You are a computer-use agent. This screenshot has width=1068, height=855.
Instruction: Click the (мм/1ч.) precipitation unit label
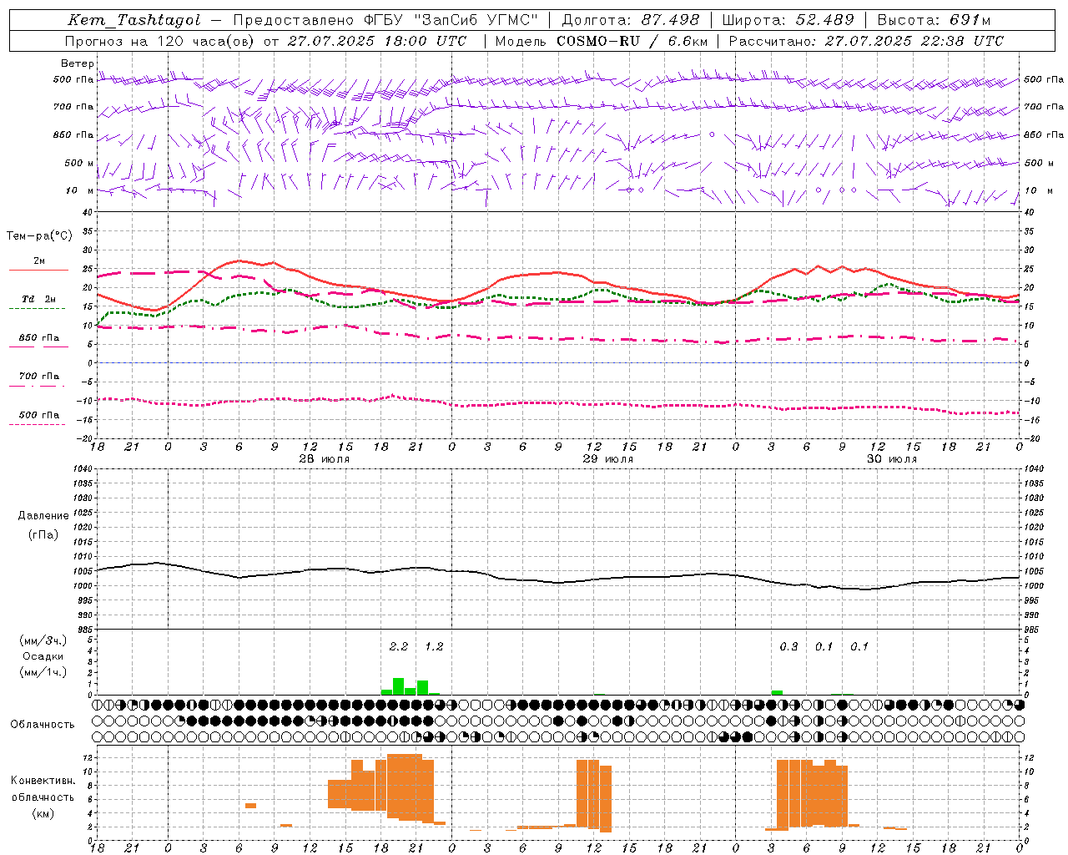[43, 672]
